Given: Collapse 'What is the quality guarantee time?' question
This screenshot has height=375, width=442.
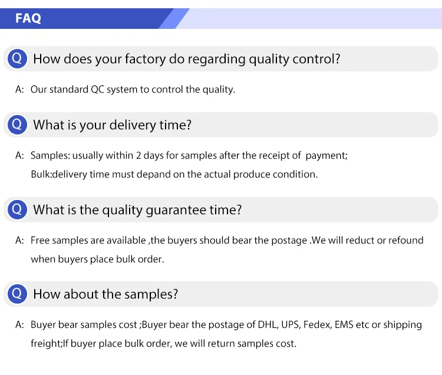Looking at the screenshot, I should pyautogui.click(x=137, y=210).
